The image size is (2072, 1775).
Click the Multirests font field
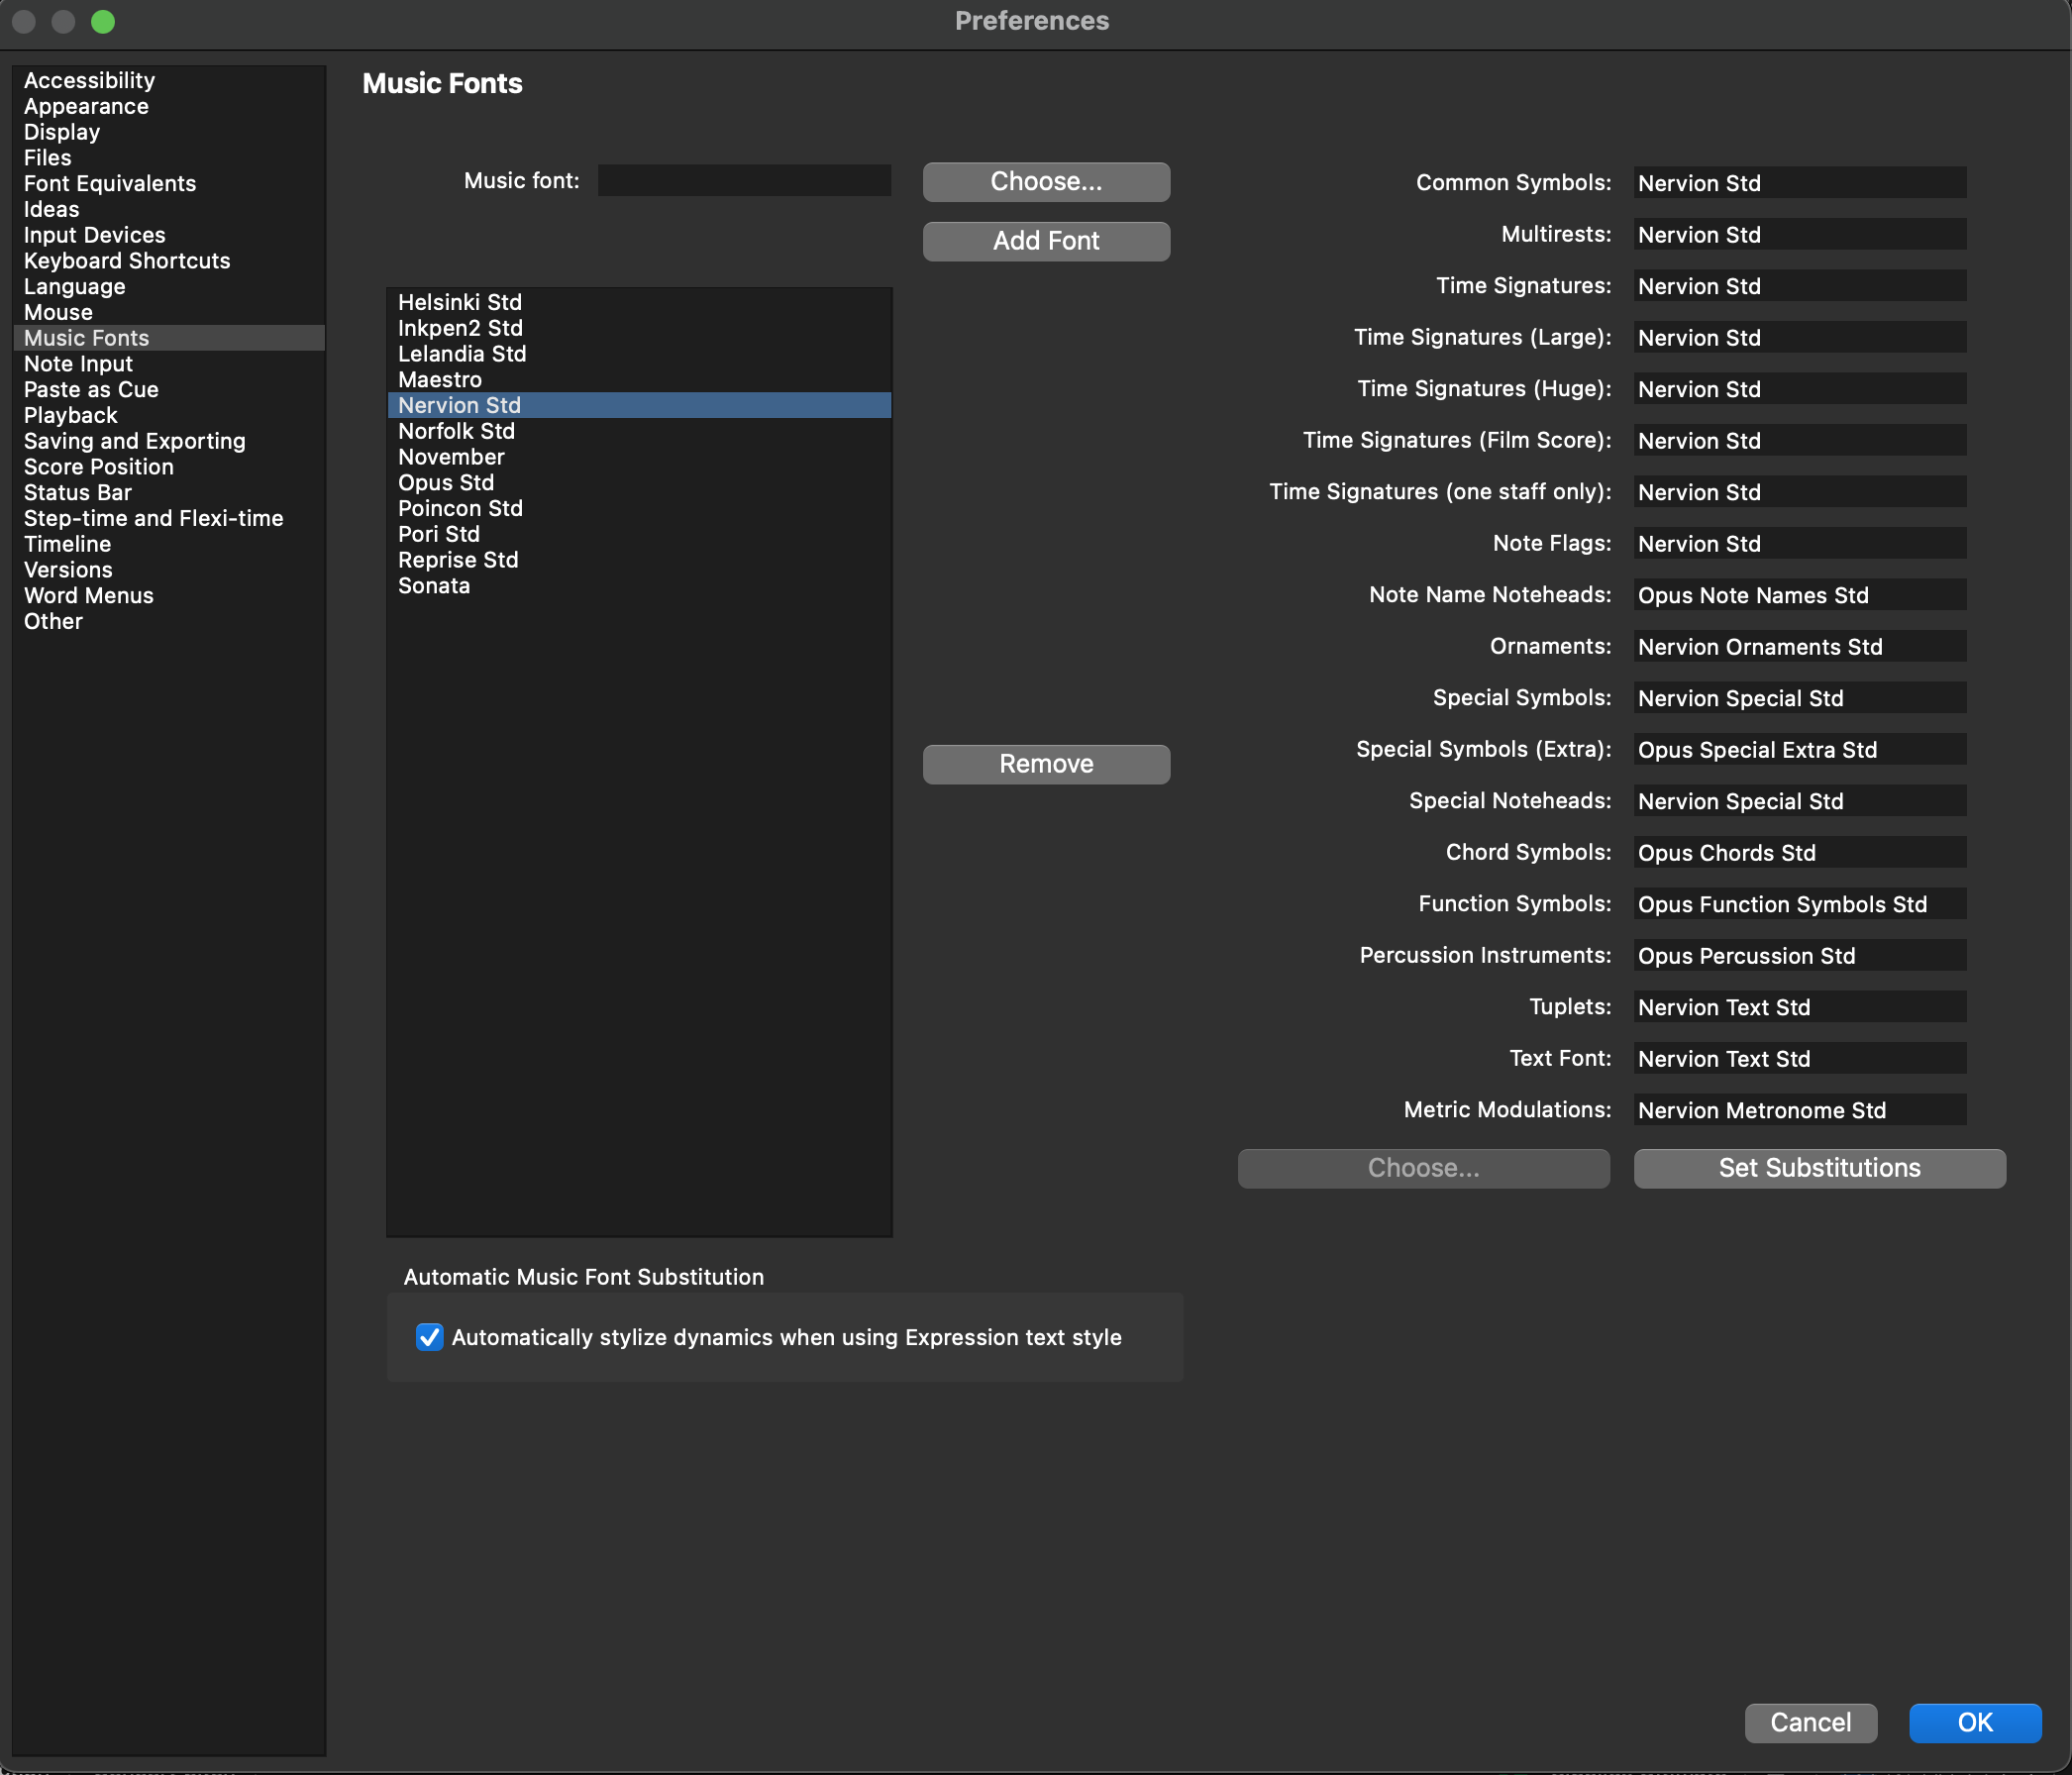[1800, 235]
